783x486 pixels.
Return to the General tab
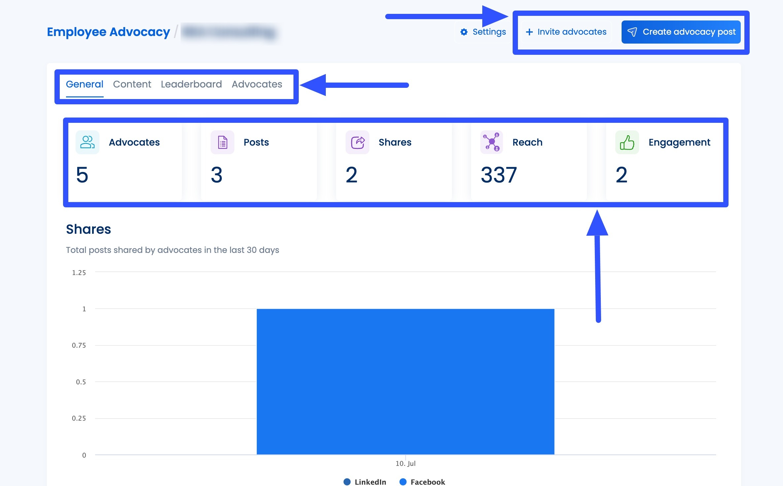(x=85, y=84)
